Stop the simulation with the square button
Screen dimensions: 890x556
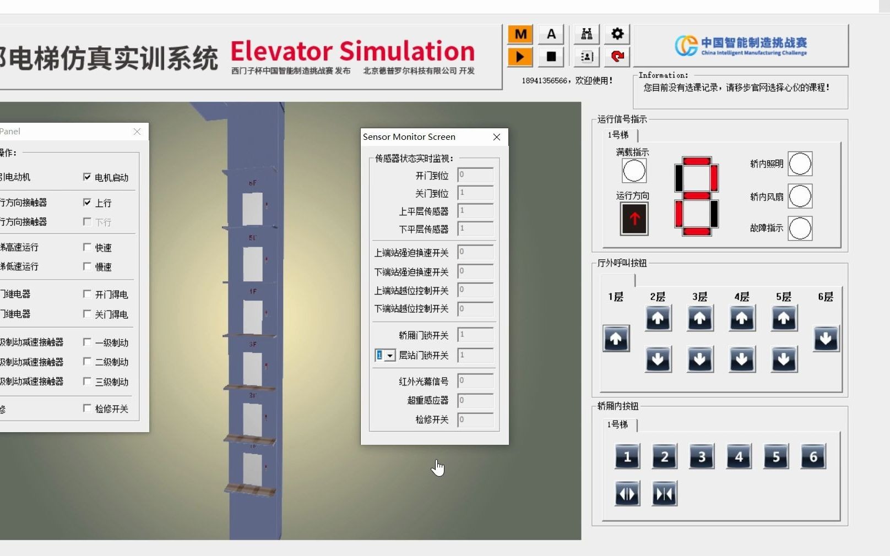point(551,56)
